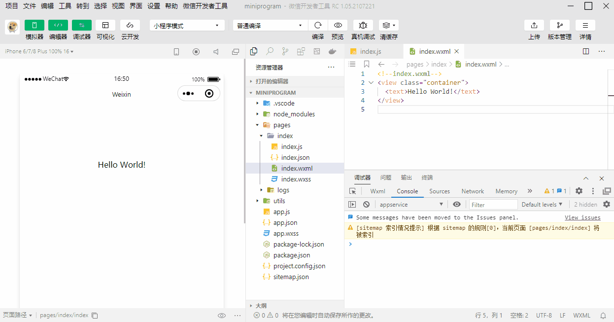The image size is (614, 322).
Task: Close the index.wxml editor tab
Action: pos(457,51)
